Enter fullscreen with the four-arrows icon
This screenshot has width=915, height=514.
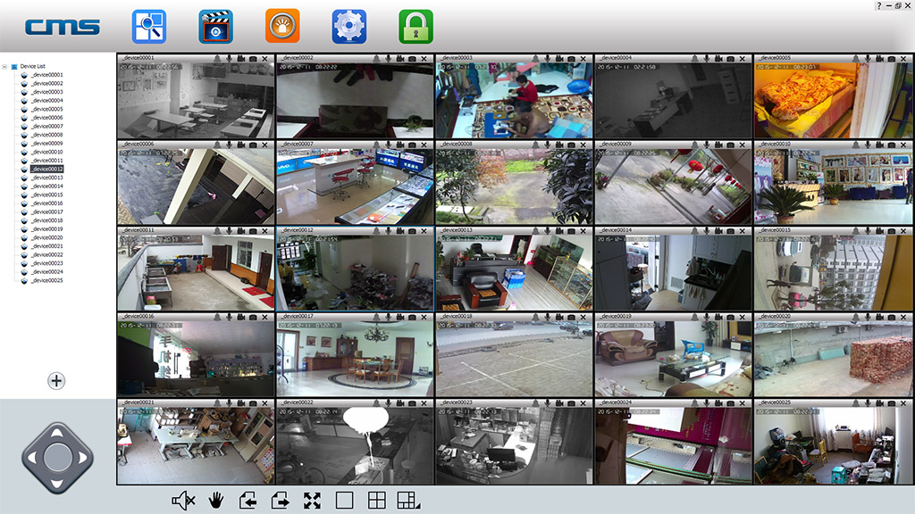[312, 500]
